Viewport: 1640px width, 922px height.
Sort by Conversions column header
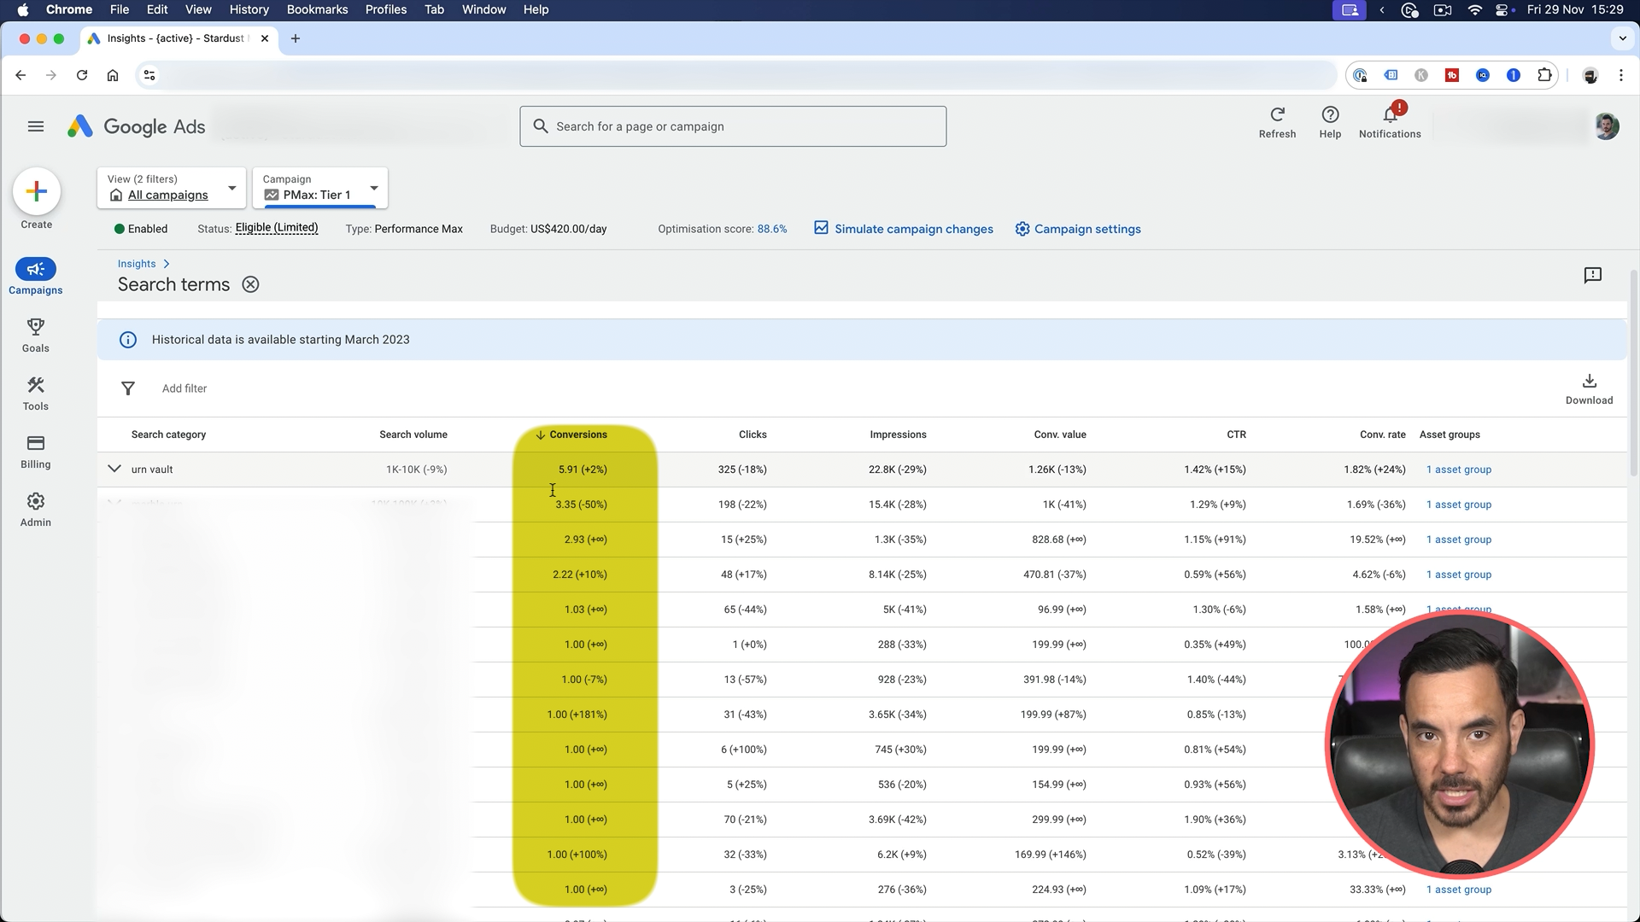coord(577,435)
